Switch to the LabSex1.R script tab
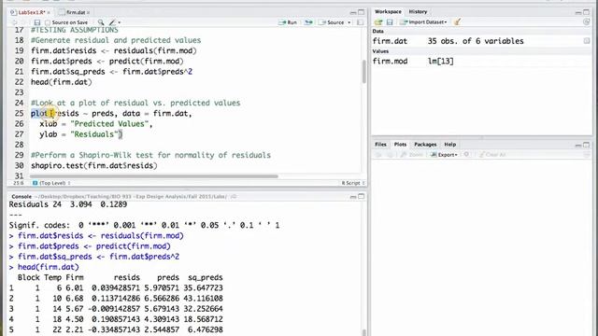 pyautogui.click(x=31, y=12)
